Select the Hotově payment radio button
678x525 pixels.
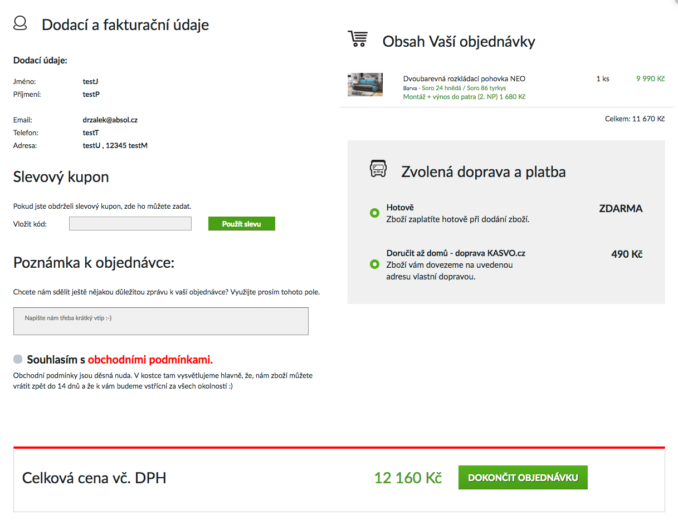point(374,213)
